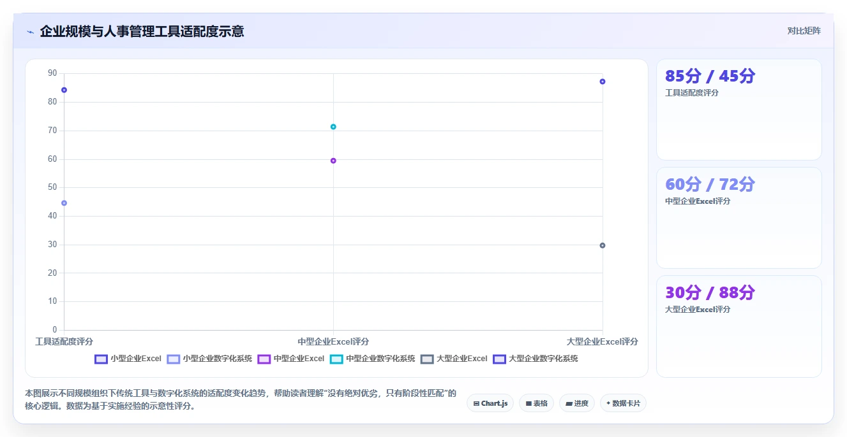Click the title 企业规模与人事管理工具适配度示意
847x437 pixels.
click(x=142, y=31)
